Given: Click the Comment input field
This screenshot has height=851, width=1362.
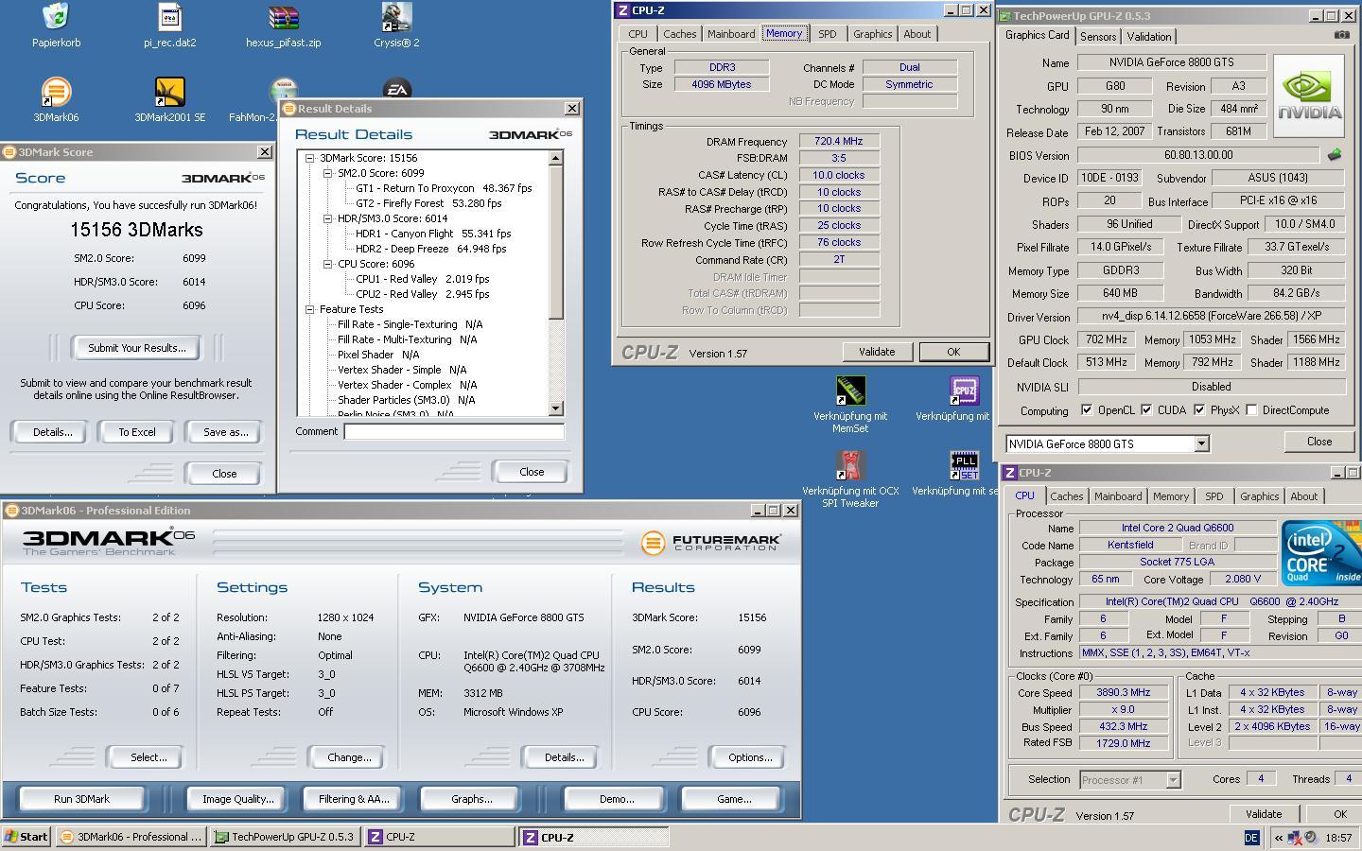Looking at the screenshot, I should pos(454,431).
